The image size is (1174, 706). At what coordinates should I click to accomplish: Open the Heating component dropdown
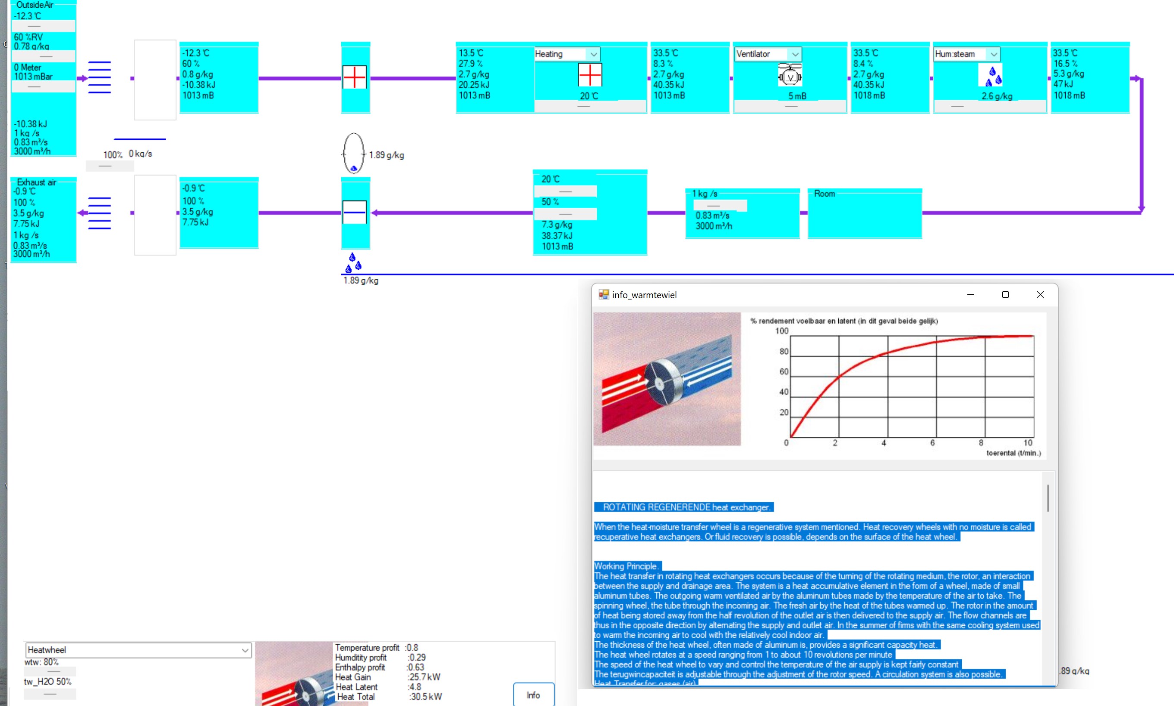(593, 54)
